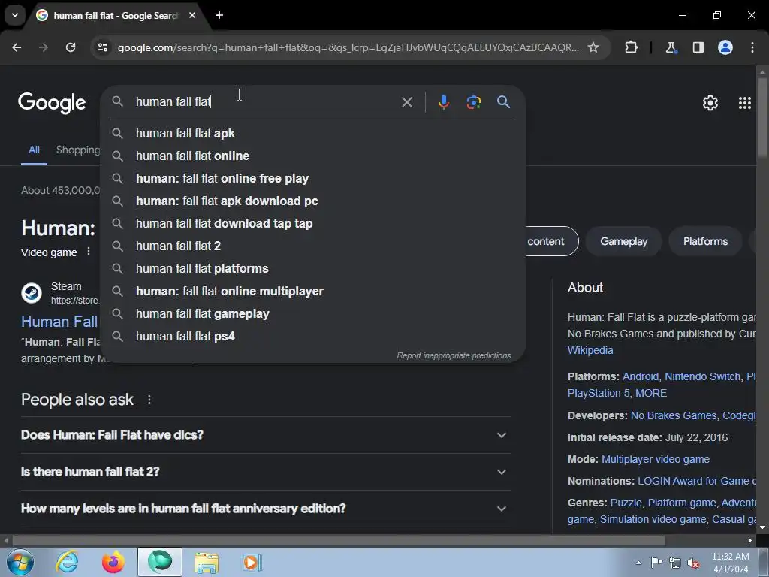Image resolution: width=769 pixels, height=577 pixels.
Task: Open the Wikipedia link in About
Action: (x=590, y=350)
